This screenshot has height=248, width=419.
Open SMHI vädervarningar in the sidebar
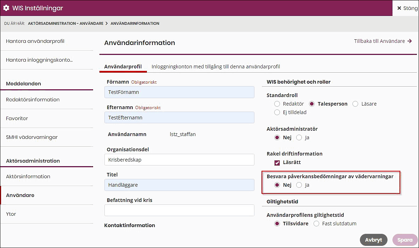click(32, 137)
